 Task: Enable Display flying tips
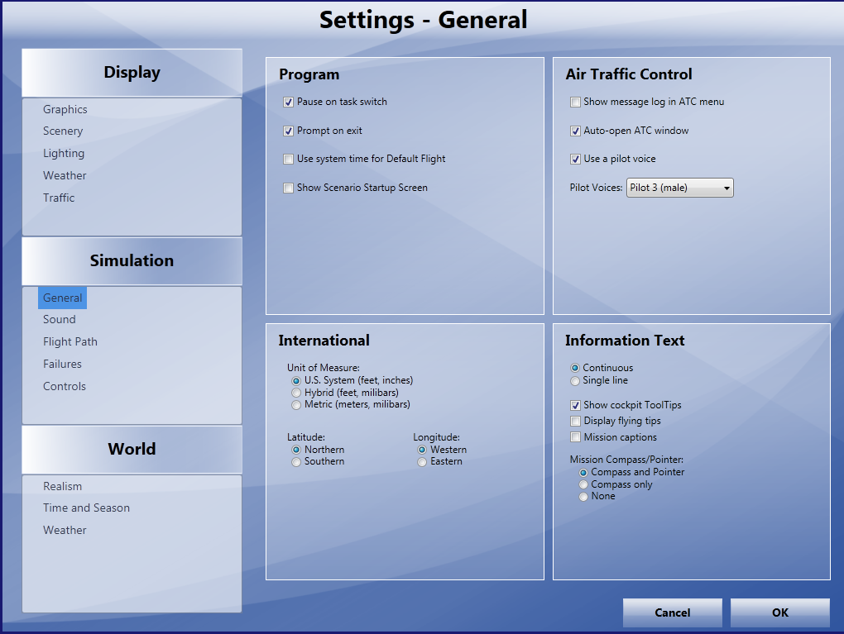pyautogui.click(x=575, y=421)
